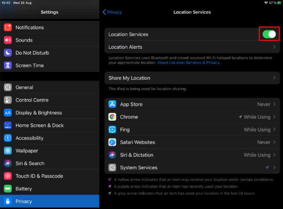
Task: Open Touch ID & Passcode label
Action: click(39, 176)
